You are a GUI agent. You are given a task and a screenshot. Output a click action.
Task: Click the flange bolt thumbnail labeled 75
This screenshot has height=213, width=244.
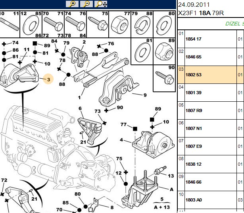coord(98,24)
